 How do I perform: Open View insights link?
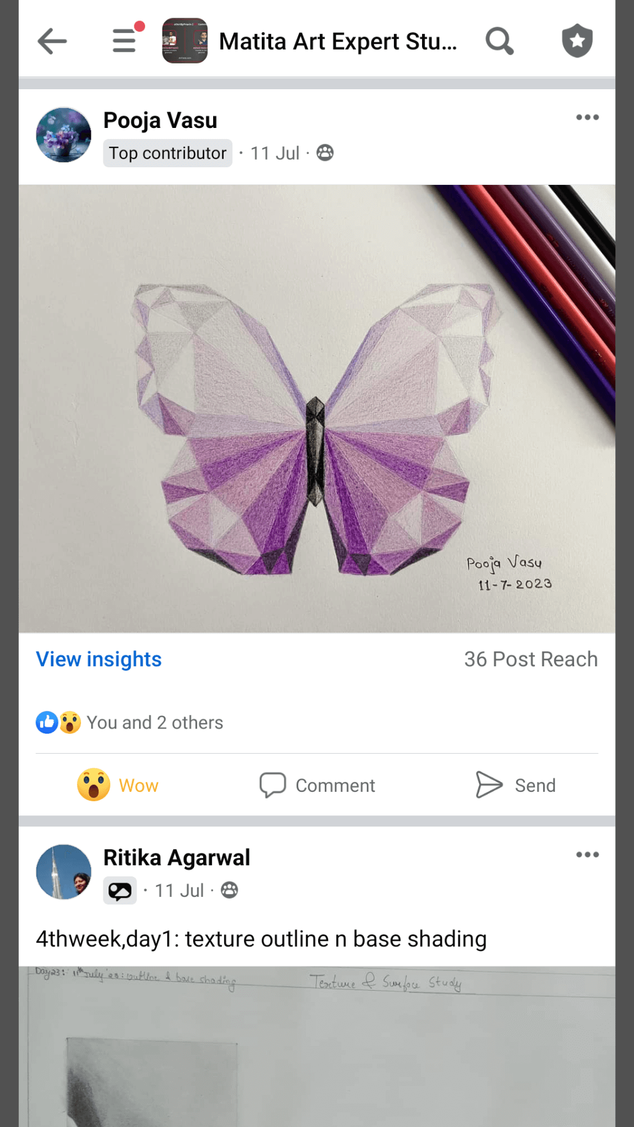[99, 659]
